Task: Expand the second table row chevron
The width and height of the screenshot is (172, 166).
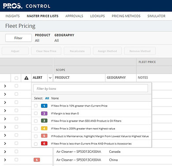Action: [x=5, y=94]
